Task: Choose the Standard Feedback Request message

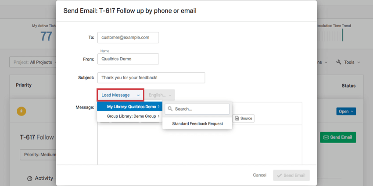Action: pos(197,123)
